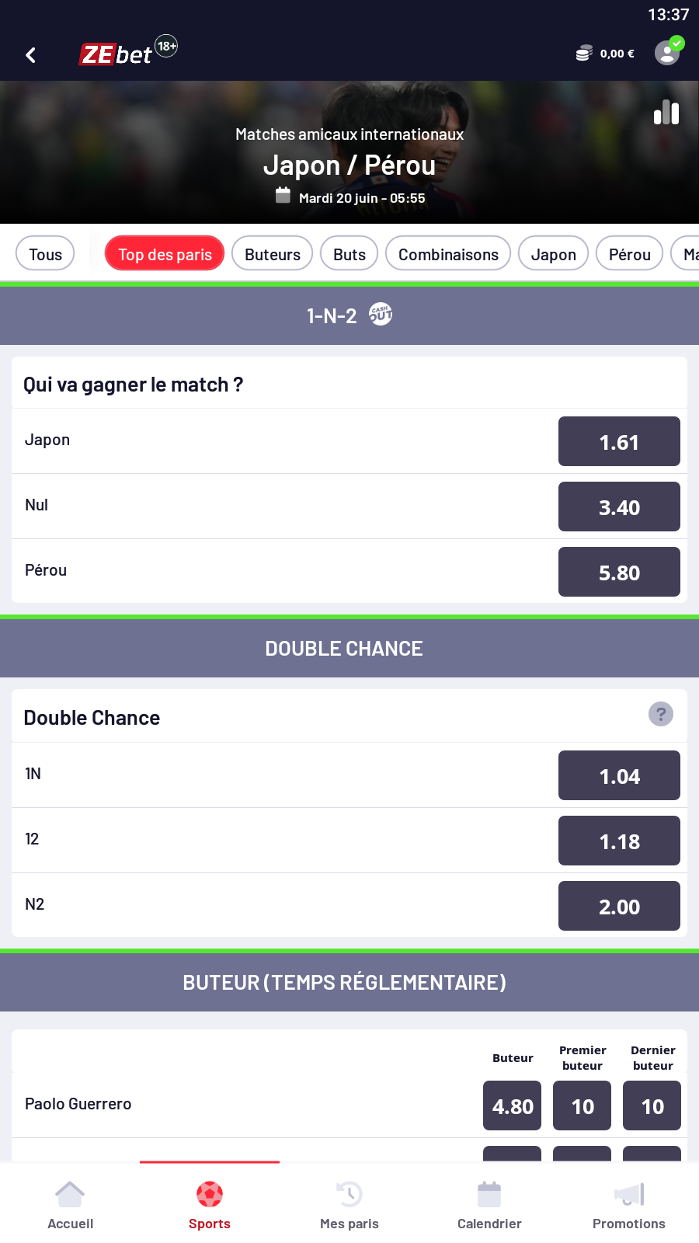Viewport: 699px width, 1243px height.
Task: Open the Calendrier calendar icon
Action: pyautogui.click(x=489, y=1196)
